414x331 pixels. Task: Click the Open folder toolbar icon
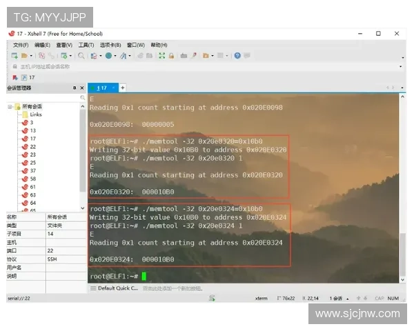(x=24, y=56)
